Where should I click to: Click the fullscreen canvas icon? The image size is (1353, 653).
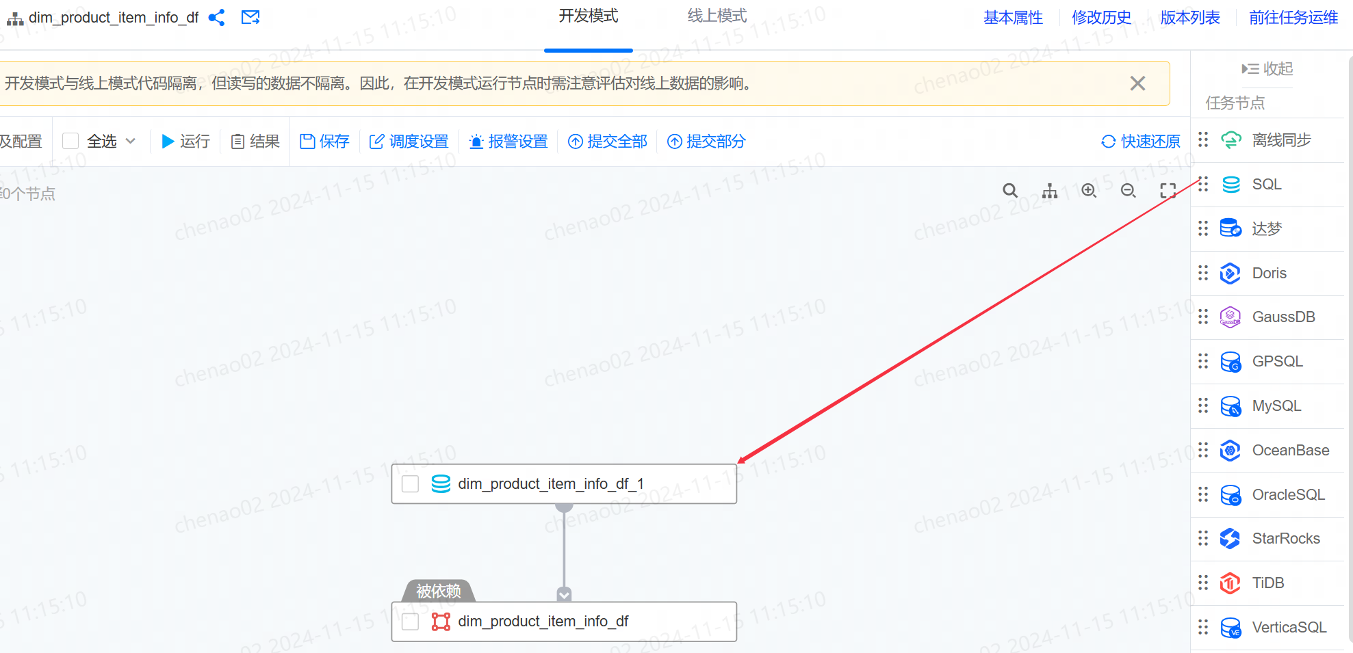1168,191
